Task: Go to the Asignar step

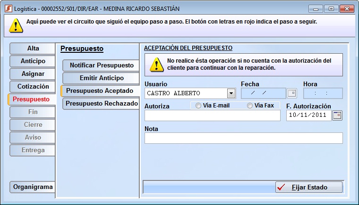Action: pyautogui.click(x=33, y=74)
